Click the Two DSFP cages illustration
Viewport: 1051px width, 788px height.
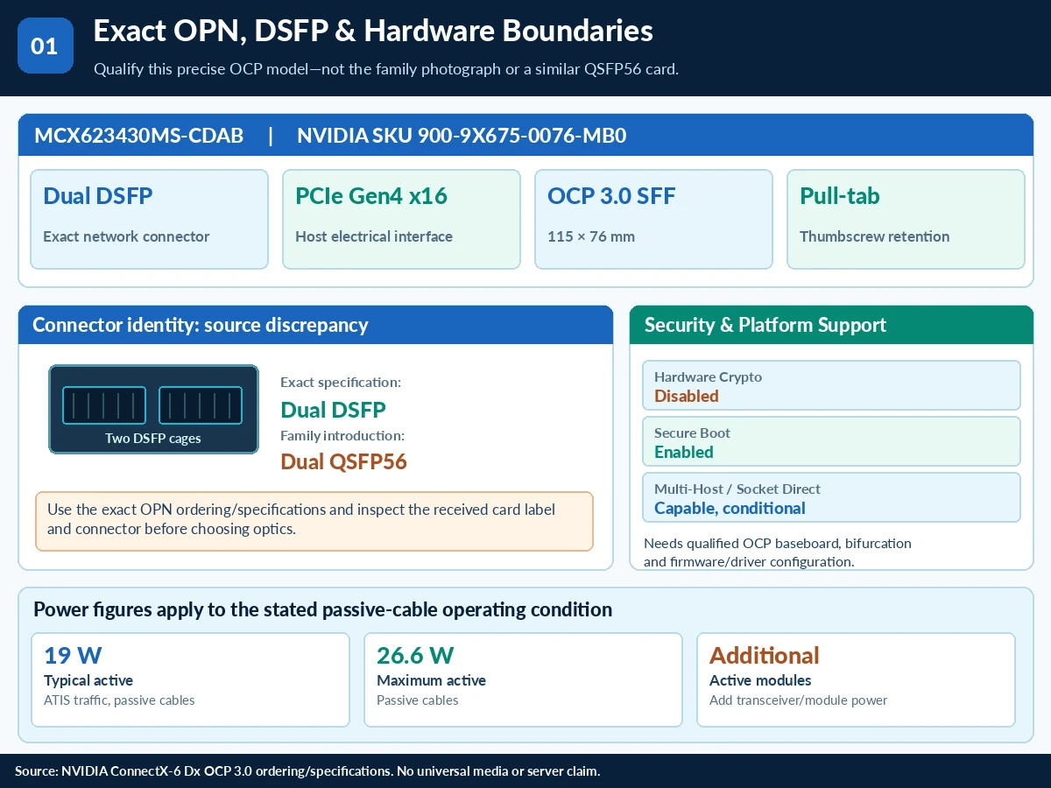153,409
